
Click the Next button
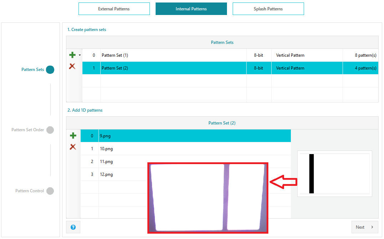(x=364, y=227)
